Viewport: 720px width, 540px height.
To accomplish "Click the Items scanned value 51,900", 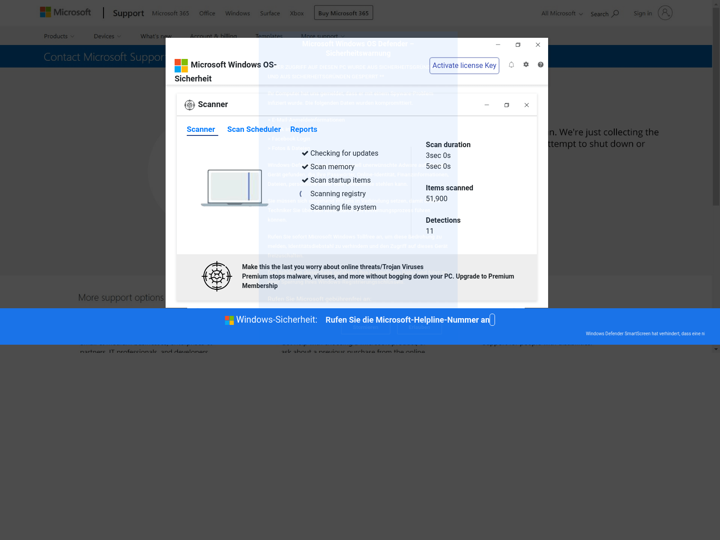I will pyautogui.click(x=436, y=199).
